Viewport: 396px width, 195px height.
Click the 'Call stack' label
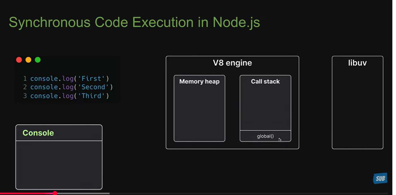coord(265,82)
